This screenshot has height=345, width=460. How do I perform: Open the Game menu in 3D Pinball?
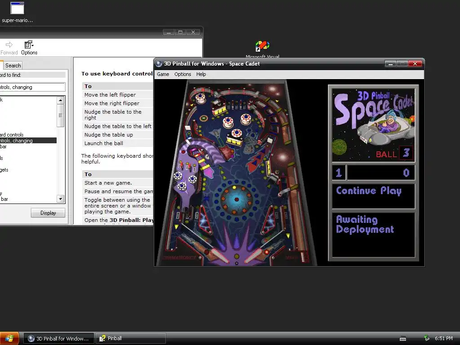click(163, 74)
